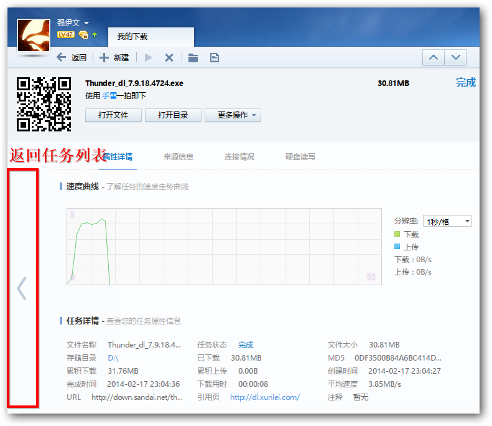Open the 手雷 link

109,95
